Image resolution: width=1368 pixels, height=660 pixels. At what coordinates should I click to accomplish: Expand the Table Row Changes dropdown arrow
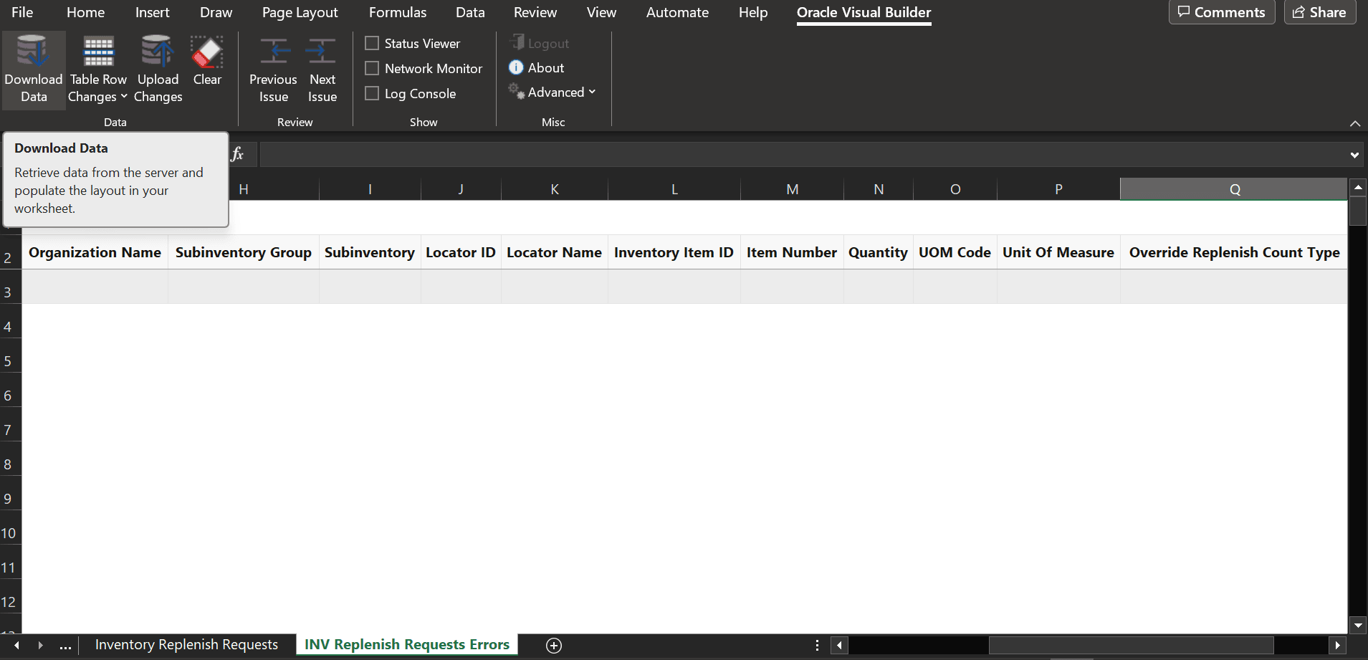[x=124, y=96]
